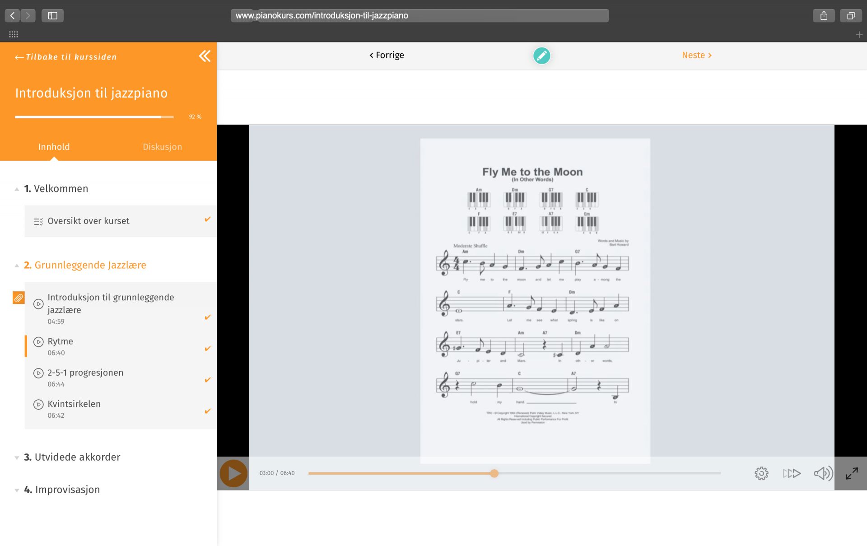This screenshot has width=867, height=546.
Task: Click the 3. Utvidede akkorder section title
Action: click(72, 457)
